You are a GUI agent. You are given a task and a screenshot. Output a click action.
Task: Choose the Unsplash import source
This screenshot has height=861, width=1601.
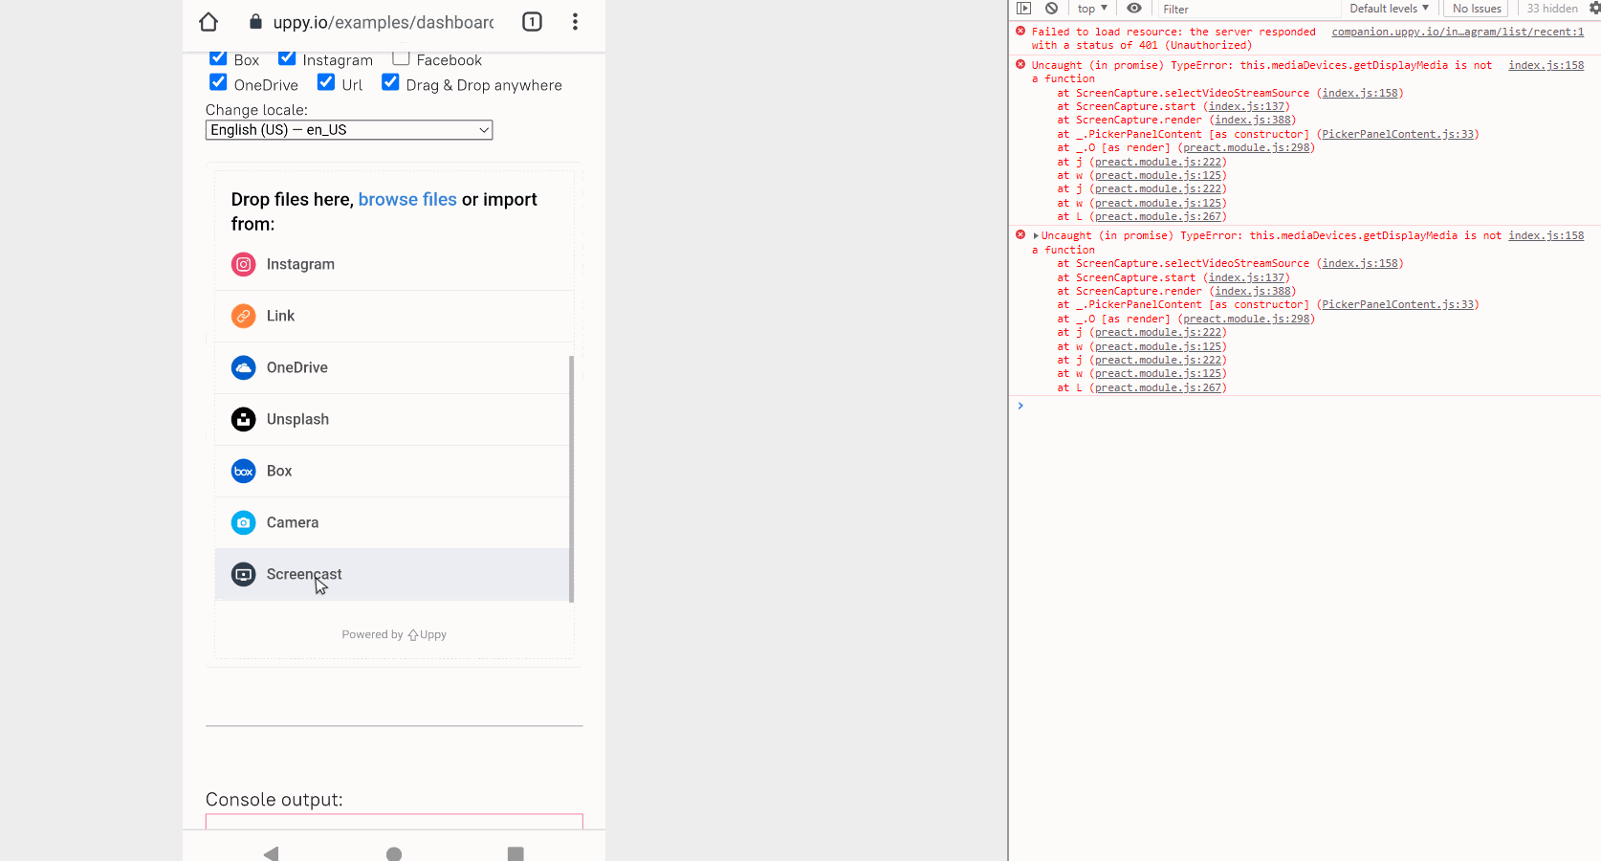pyautogui.click(x=297, y=419)
